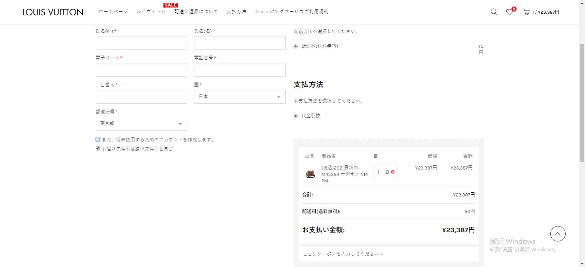The width and height of the screenshot is (585, 267).
Task: Open 配送と返品について menu item
Action: point(196,12)
